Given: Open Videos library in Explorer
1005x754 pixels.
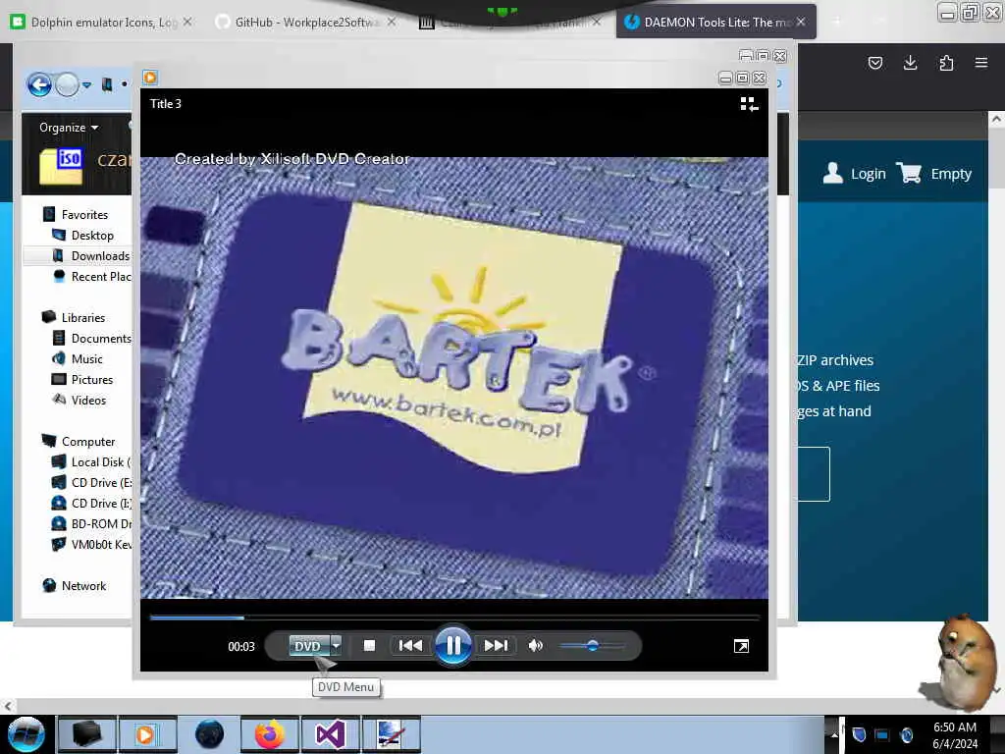Looking at the screenshot, I should pyautogui.click(x=88, y=401).
